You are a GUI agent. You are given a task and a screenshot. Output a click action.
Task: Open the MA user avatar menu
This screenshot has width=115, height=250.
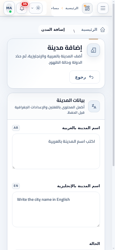(x=9, y=8)
